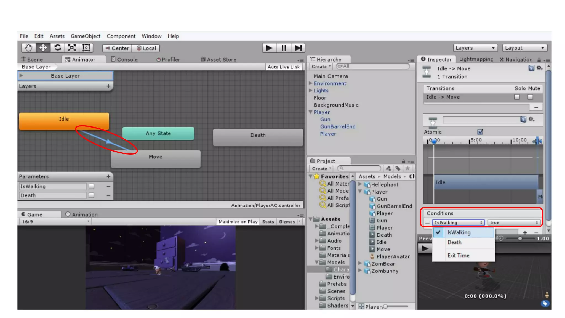
Task: Expand the Hellephant model asset
Action: 360,184
